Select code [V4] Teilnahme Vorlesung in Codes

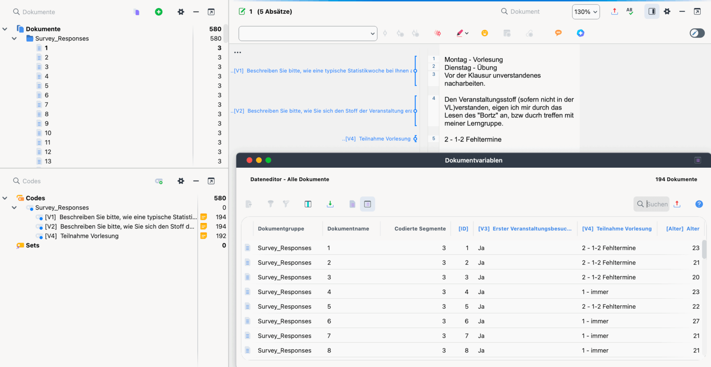[x=81, y=236]
